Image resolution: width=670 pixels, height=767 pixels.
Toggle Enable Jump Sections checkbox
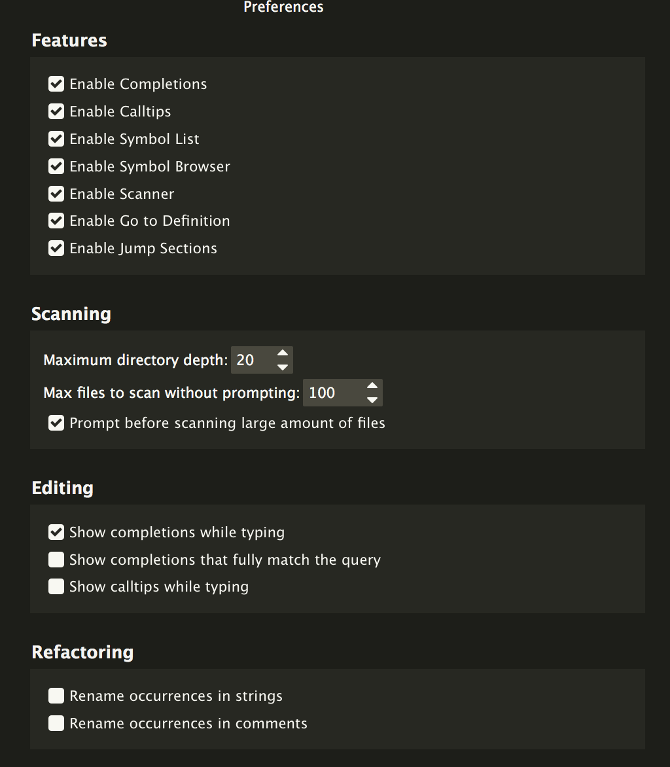tap(56, 248)
